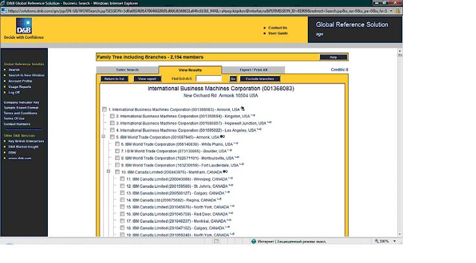Open Search in the sidebar menu

[14, 69]
